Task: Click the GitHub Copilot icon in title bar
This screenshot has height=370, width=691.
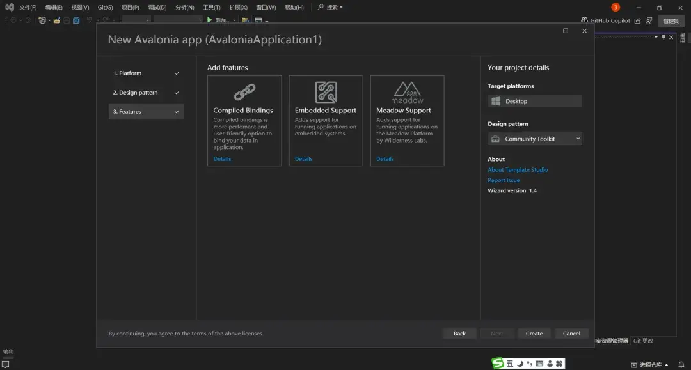Action: coord(584,20)
